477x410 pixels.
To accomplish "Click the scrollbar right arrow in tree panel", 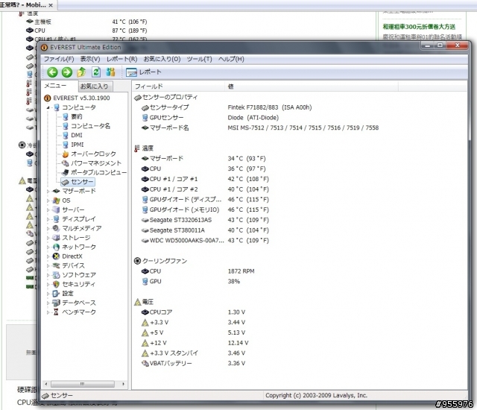I will [123, 384].
